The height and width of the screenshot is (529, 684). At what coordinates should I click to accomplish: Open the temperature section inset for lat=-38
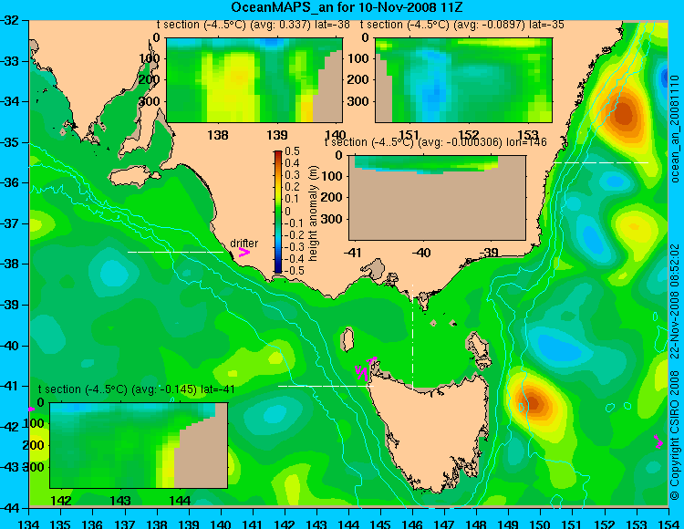pos(254,80)
